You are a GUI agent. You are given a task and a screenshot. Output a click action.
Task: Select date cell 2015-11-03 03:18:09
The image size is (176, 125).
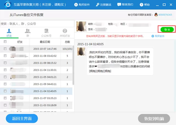click(x=45, y=105)
